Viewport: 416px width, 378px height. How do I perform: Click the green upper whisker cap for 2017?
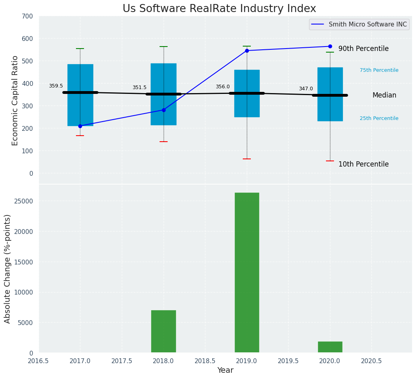(80, 49)
